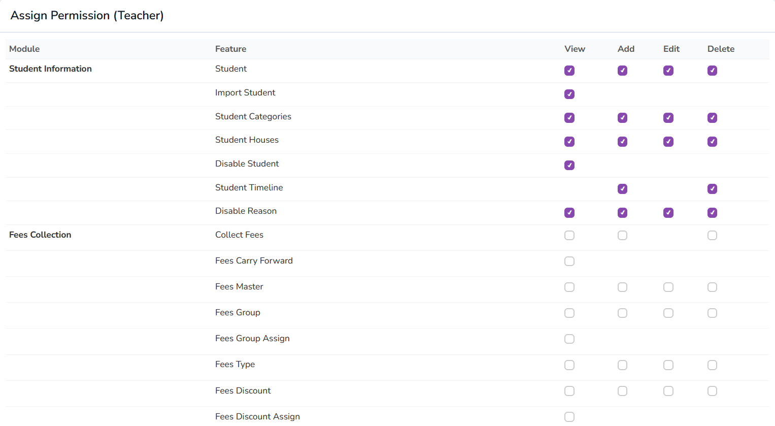Enable Edit permission for Fees Group

pyautogui.click(x=668, y=313)
